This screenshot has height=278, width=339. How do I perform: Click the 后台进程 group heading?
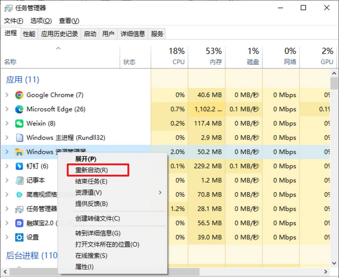pos(32,255)
